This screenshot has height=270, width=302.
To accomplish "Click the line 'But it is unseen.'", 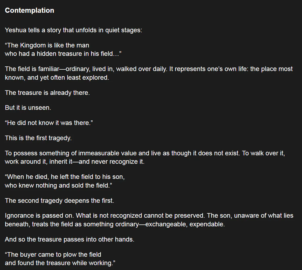I will point(28,108).
